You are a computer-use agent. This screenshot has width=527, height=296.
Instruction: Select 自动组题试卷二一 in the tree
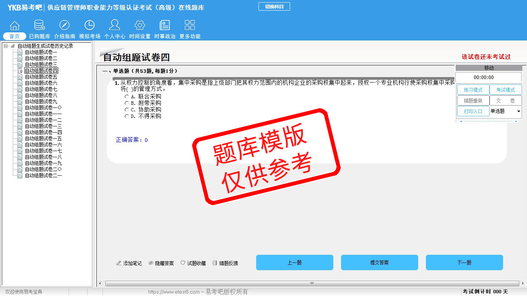(x=43, y=175)
